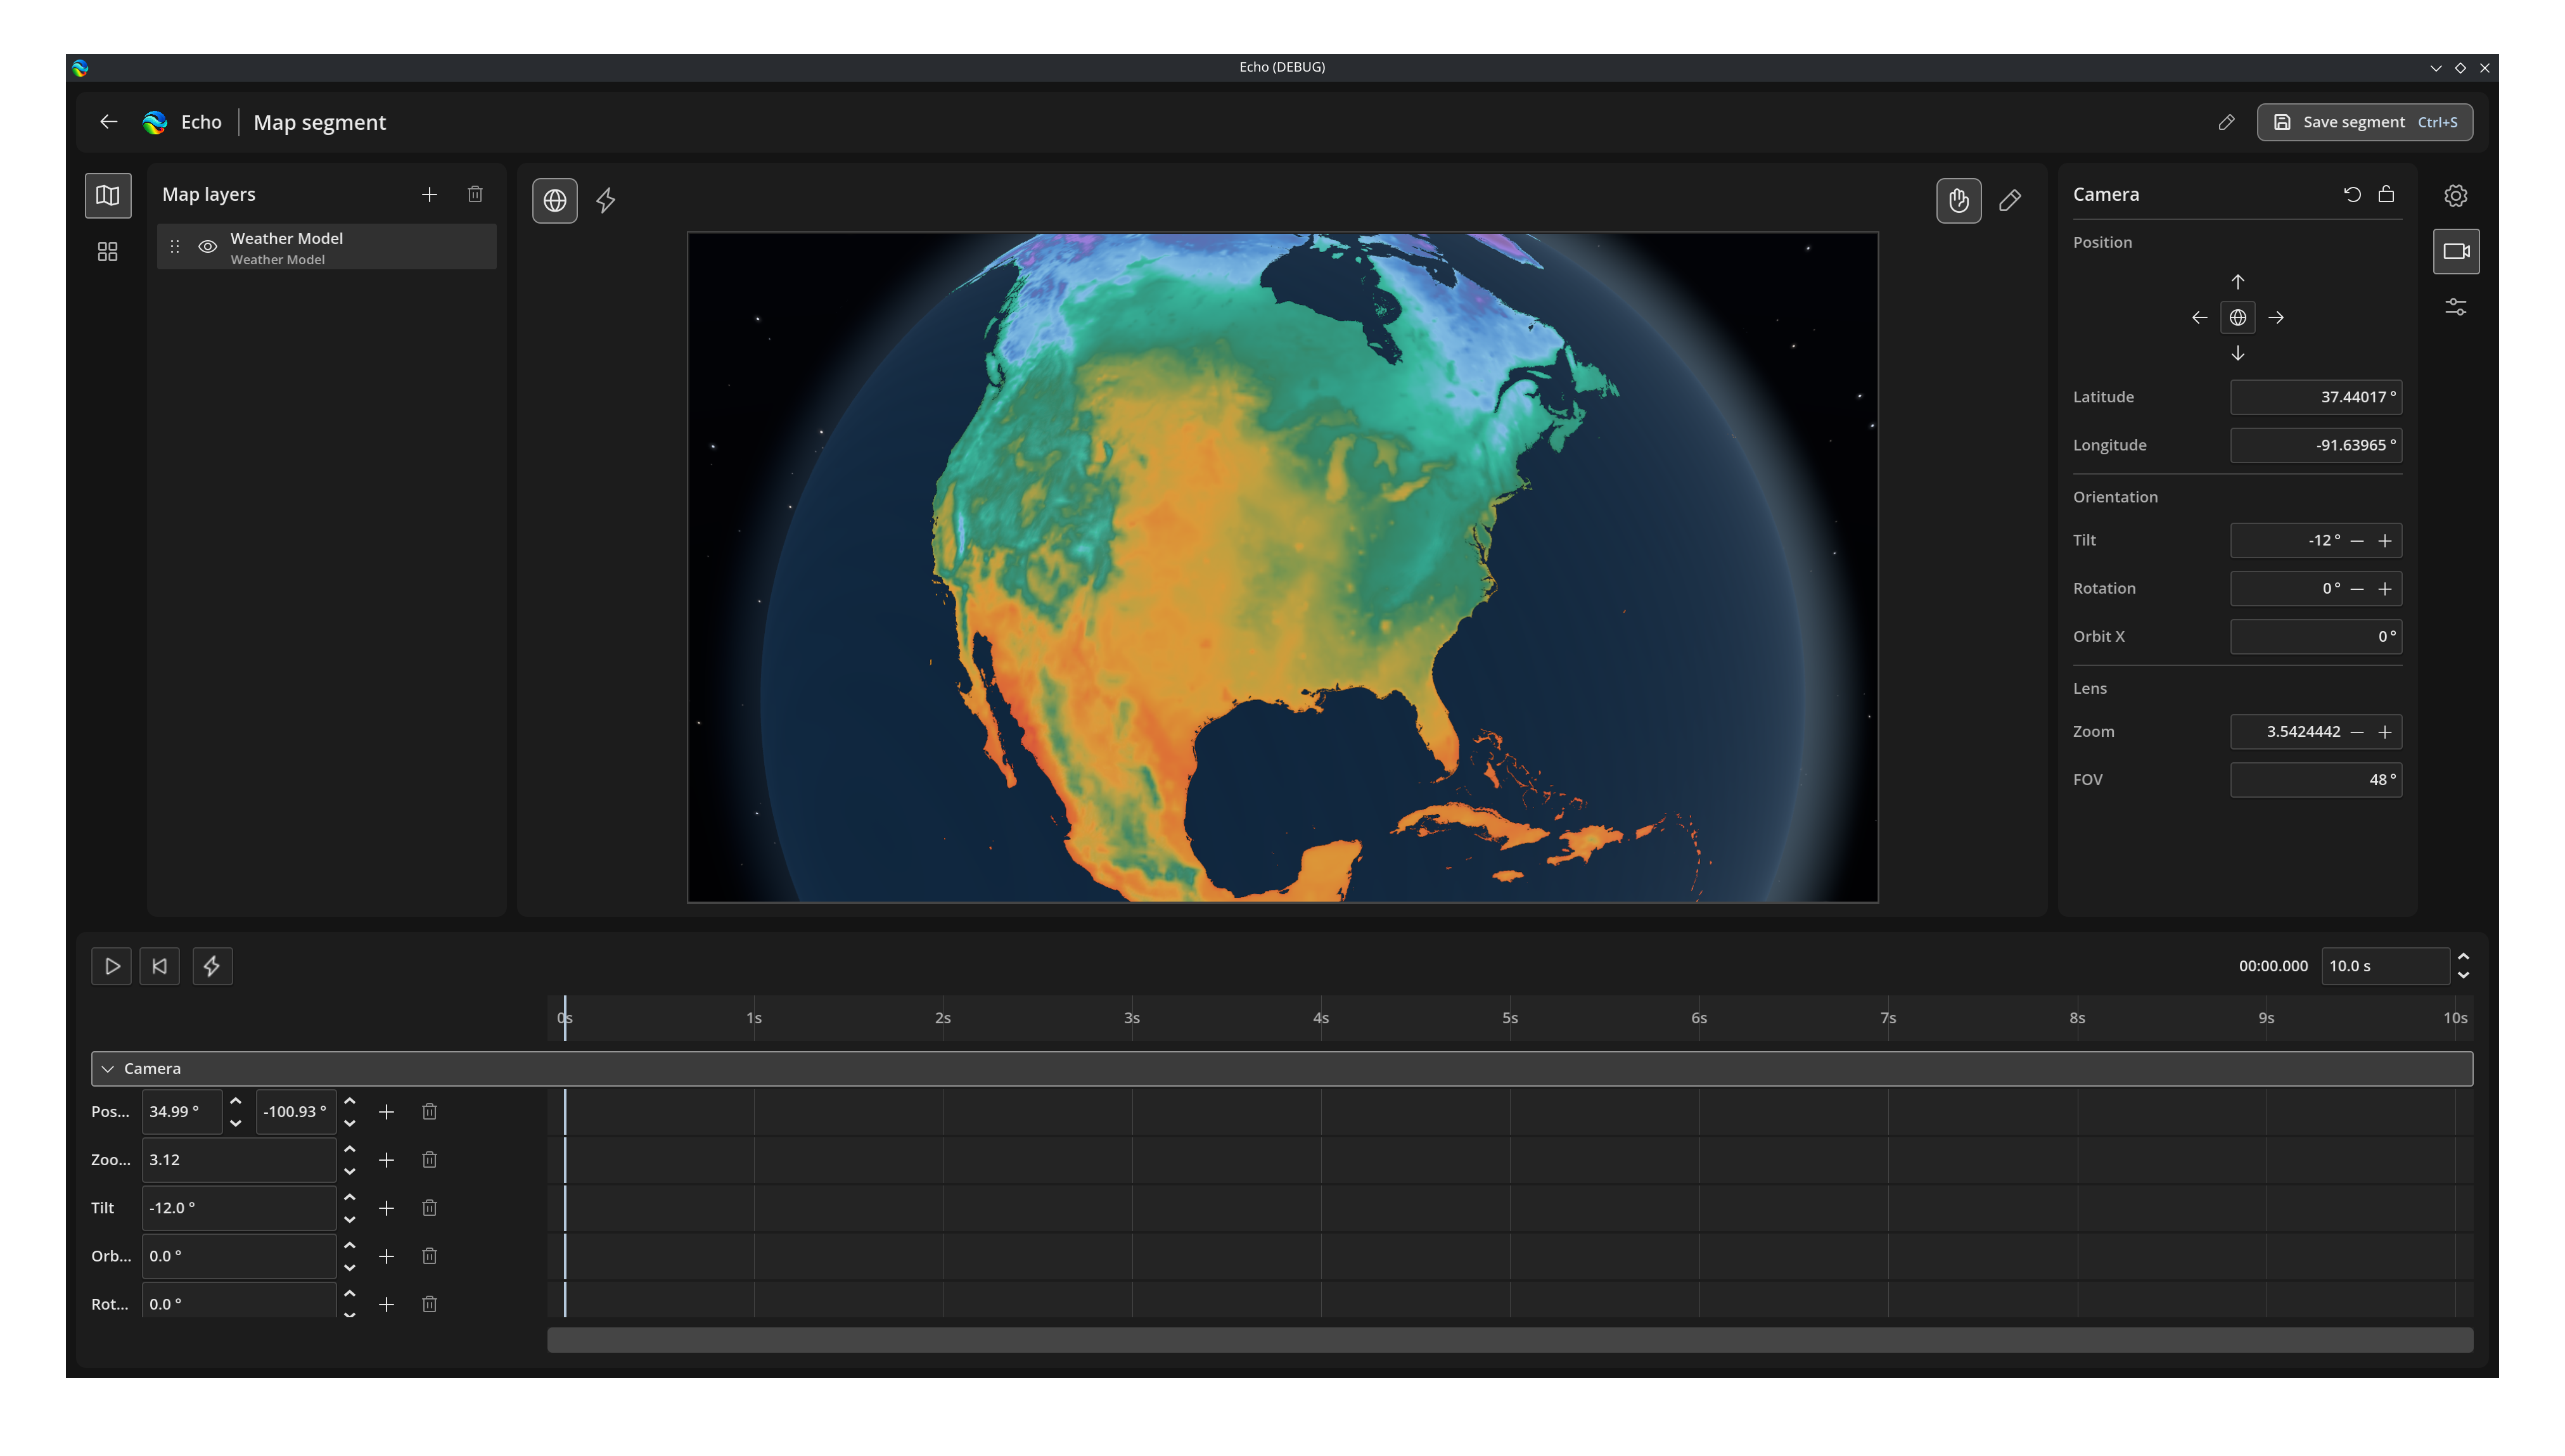Click the timeline horizontal scrollbar
Screen dimensions: 2565x1456
coord(1509,1340)
